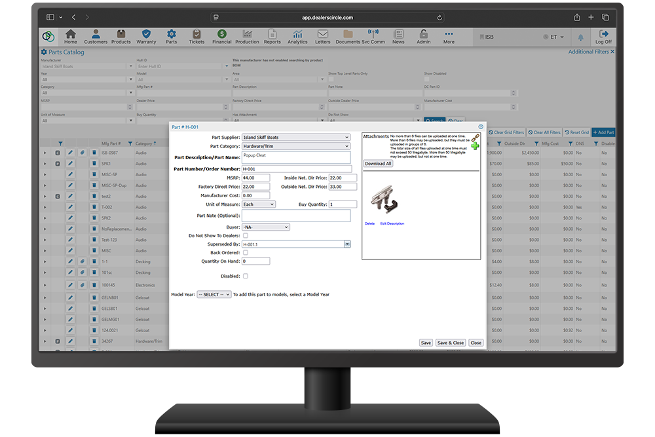Open the Products section
655x437 pixels.
click(x=121, y=37)
